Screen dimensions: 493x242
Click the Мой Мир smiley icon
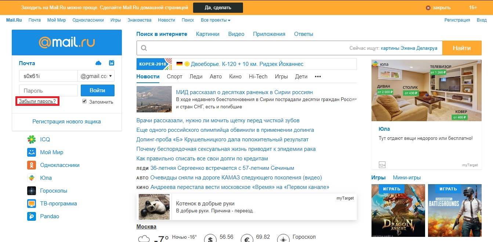(x=32, y=152)
